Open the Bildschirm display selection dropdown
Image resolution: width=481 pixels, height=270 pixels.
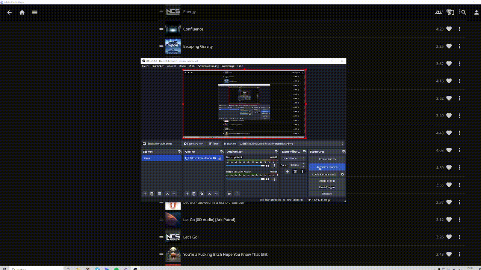[291, 144]
